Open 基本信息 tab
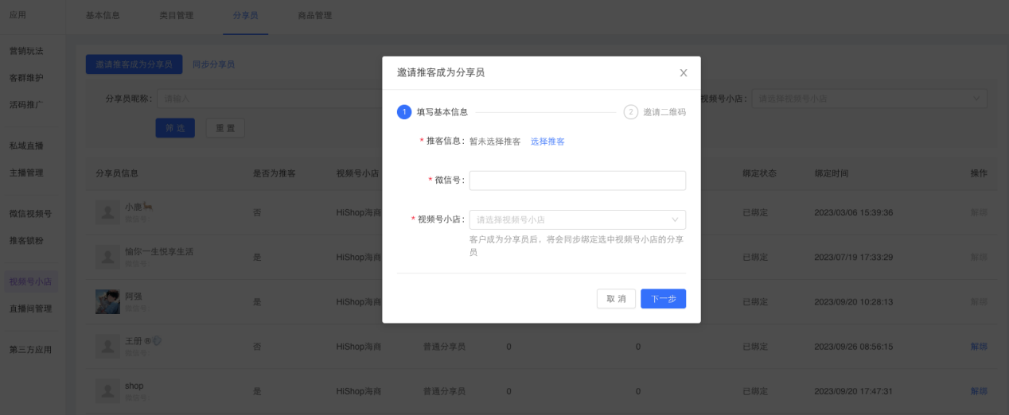Image resolution: width=1009 pixels, height=415 pixels. click(103, 16)
